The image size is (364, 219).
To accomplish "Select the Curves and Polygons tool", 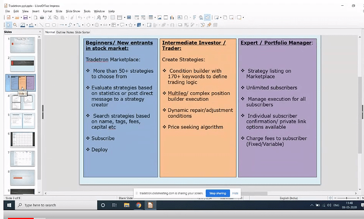I will [70, 25].
